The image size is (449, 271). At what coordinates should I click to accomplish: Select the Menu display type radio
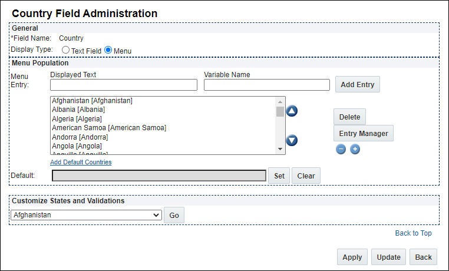point(108,50)
